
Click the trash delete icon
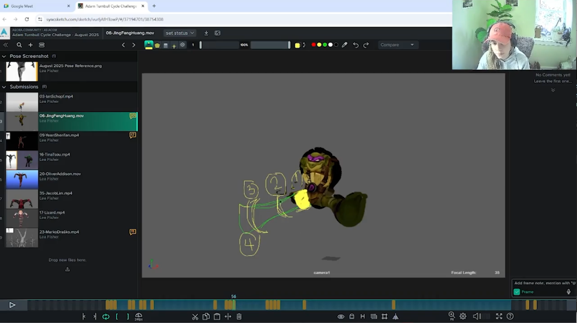click(x=239, y=317)
